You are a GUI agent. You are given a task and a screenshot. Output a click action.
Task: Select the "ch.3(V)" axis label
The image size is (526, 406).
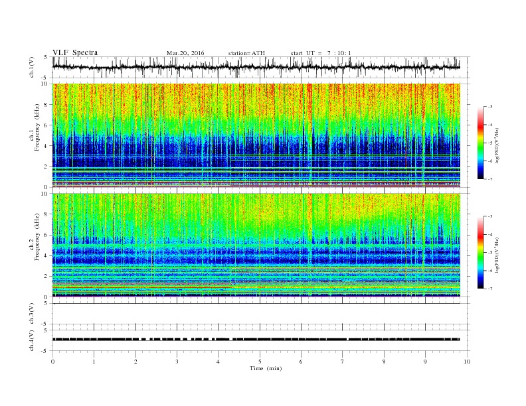tap(32, 314)
